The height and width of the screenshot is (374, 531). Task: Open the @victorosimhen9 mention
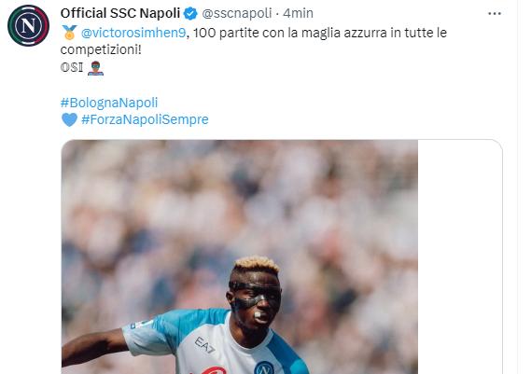point(133,33)
